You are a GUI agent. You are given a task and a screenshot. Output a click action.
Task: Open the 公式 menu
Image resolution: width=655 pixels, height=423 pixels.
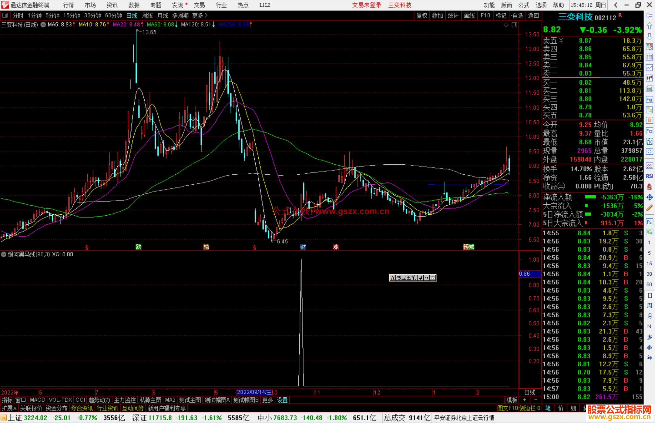(x=523, y=5)
